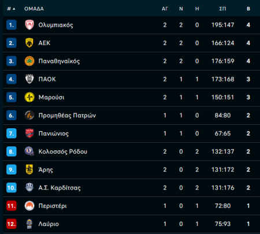Click the Μαρούσι yellow emblem
The image size is (260, 234).
29,97
